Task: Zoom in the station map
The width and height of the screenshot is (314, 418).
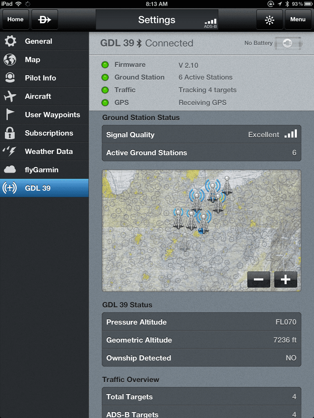Action: coord(286,279)
